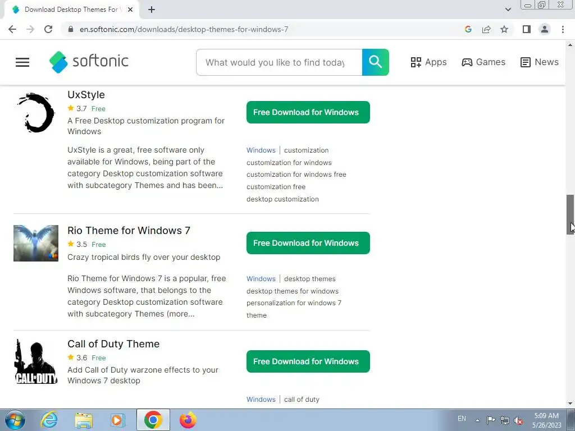Click the UxStyle brush circle thumbnail
The image size is (575, 431).
click(36, 112)
